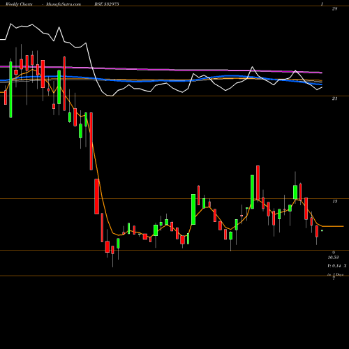Click the 'in 1 Days' label

[x=335, y=275]
